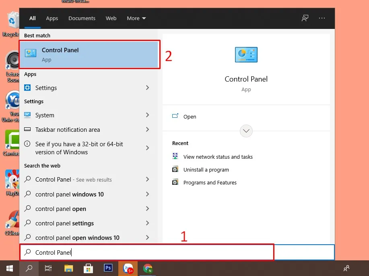
Task: Click the account sign-in icon
Action: click(x=305, y=18)
